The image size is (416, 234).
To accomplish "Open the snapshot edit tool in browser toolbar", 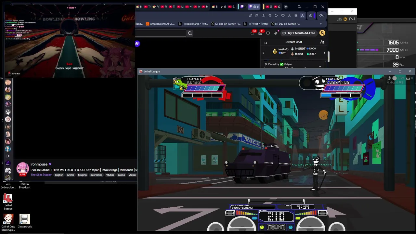I will coord(257,16).
